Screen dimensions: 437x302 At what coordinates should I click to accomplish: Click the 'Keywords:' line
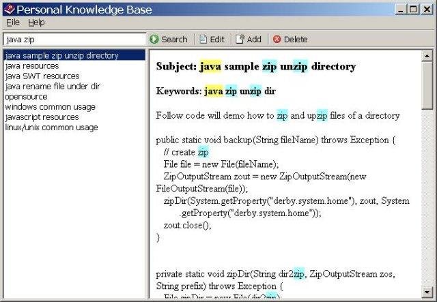coord(216,91)
